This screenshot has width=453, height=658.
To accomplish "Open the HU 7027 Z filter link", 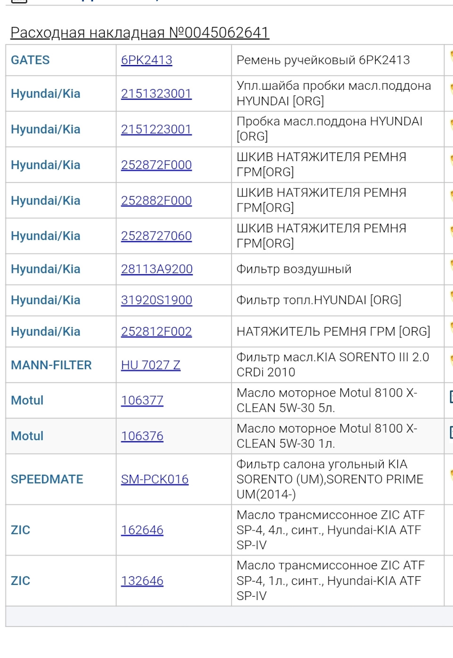I will click(151, 365).
